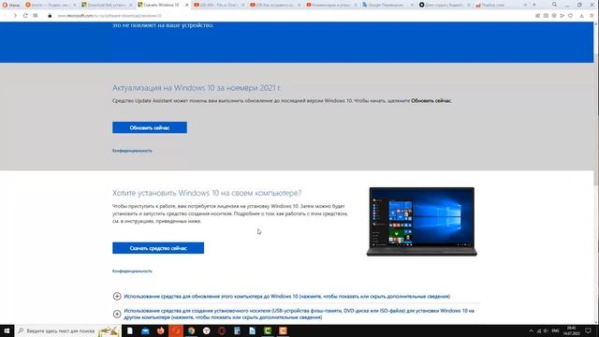The image size is (599, 337).
Task: Click the heart bookmark icon in toolbar
Action: pos(570,16)
